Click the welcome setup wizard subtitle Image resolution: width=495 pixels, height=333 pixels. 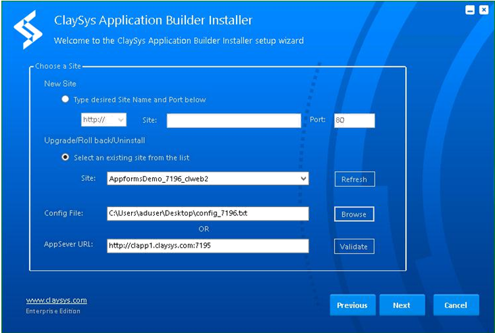179,41
